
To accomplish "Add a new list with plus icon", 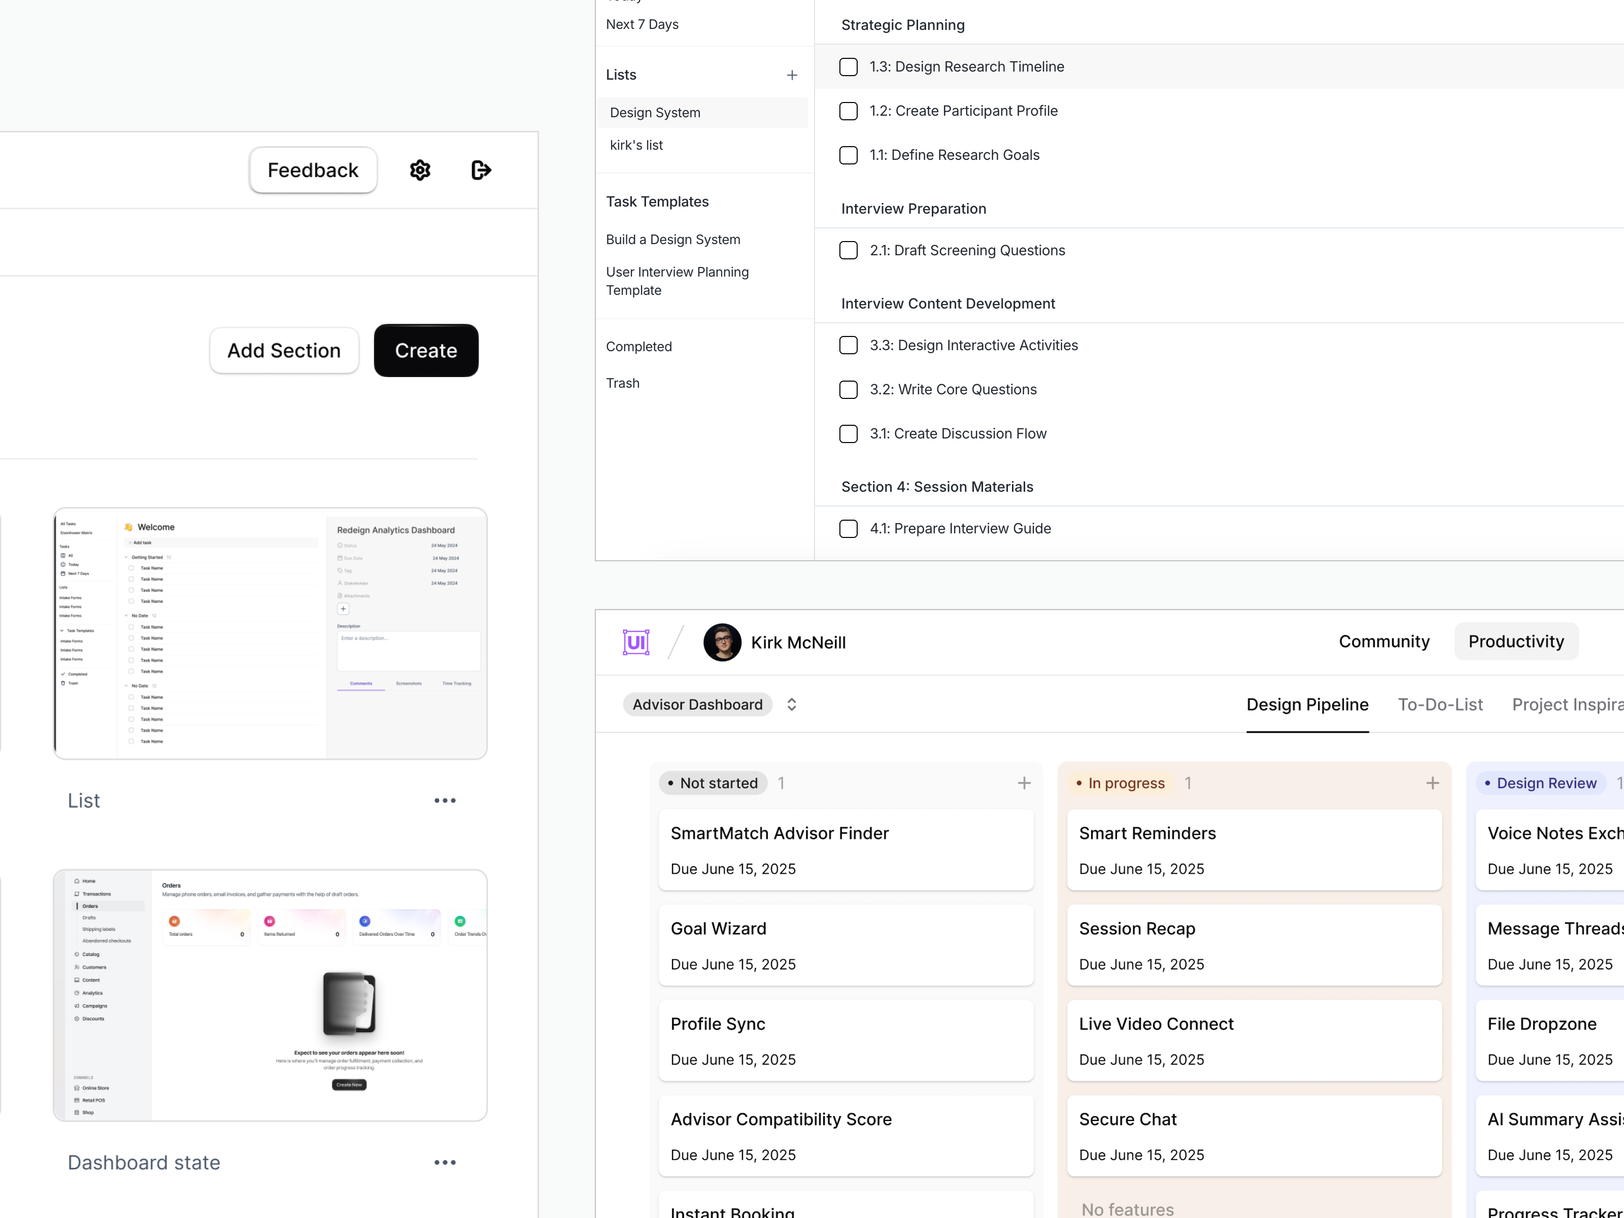I will pos(792,75).
